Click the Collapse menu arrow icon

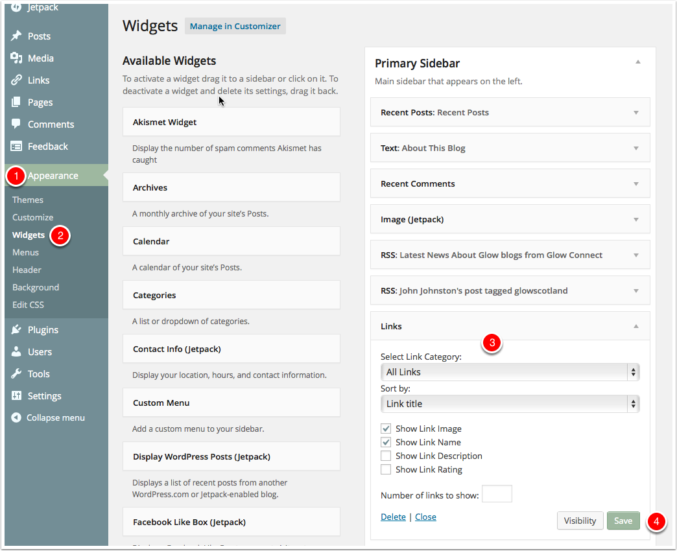(16, 417)
